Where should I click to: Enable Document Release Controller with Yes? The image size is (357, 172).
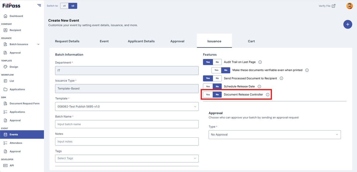coord(208,95)
